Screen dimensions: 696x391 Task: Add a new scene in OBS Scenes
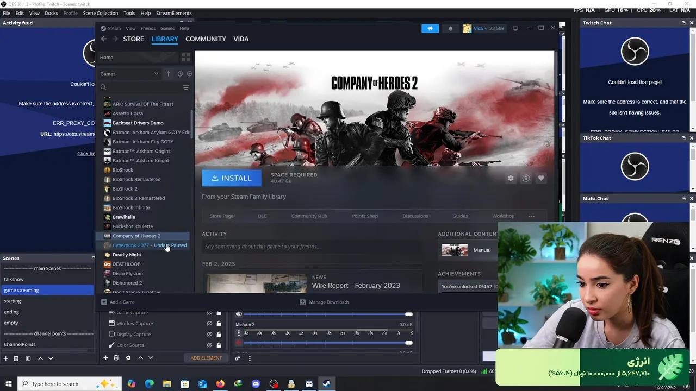(6, 358)
